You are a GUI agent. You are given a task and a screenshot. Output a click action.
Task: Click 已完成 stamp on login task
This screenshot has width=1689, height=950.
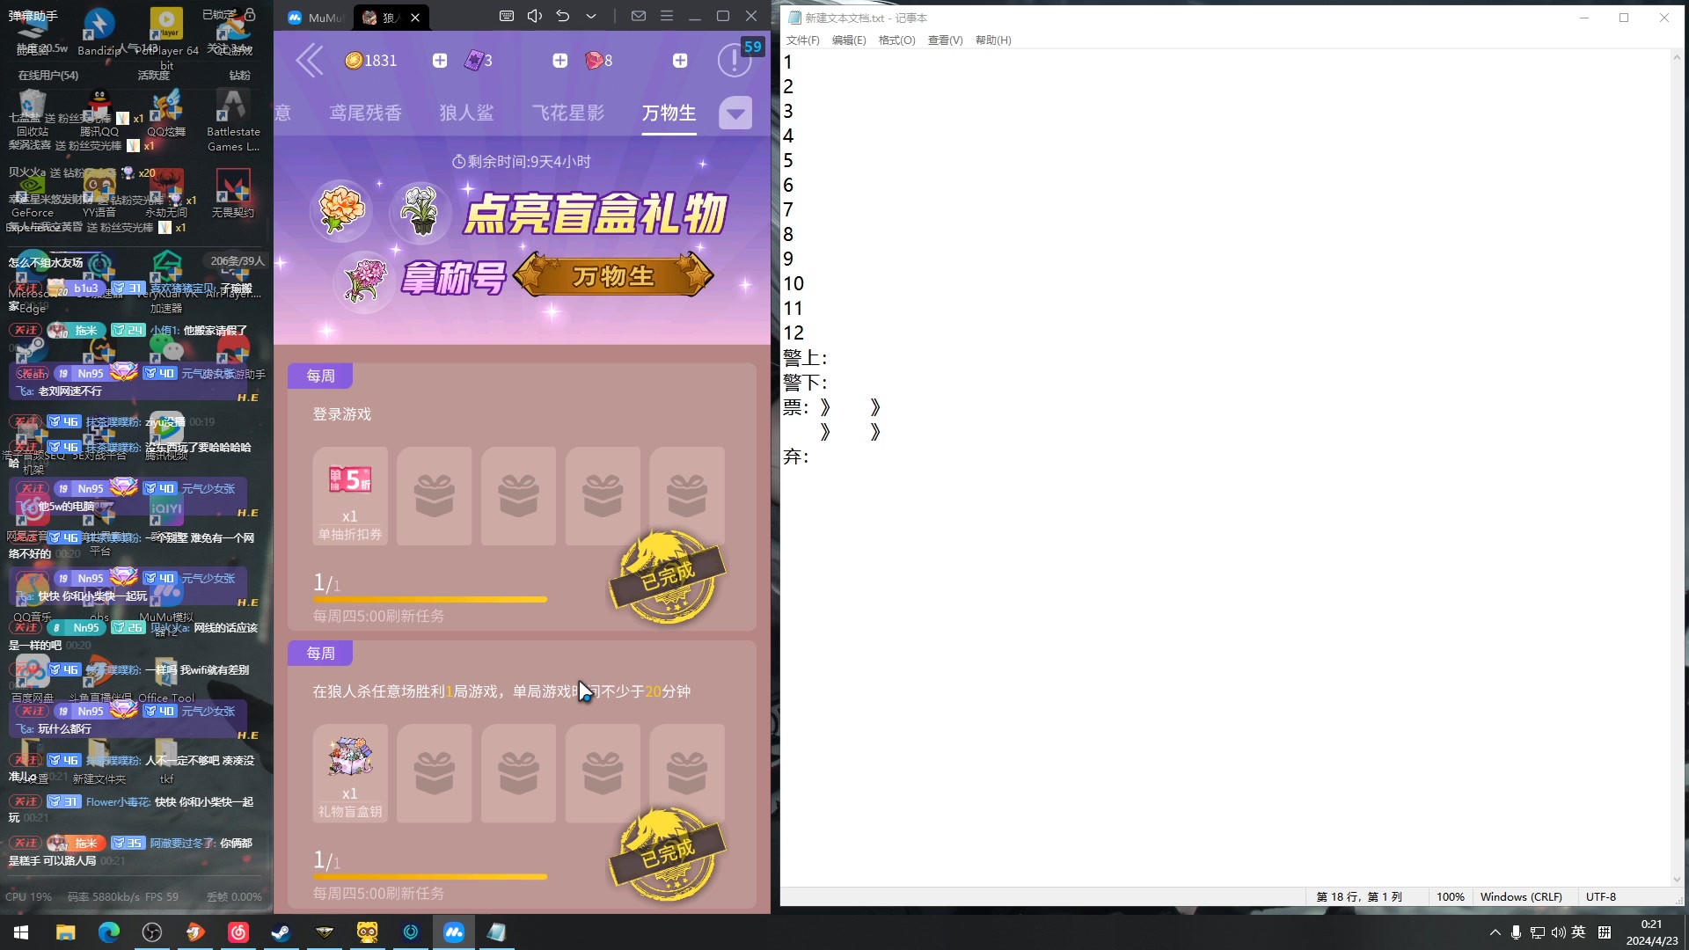[x=668, y=577]
